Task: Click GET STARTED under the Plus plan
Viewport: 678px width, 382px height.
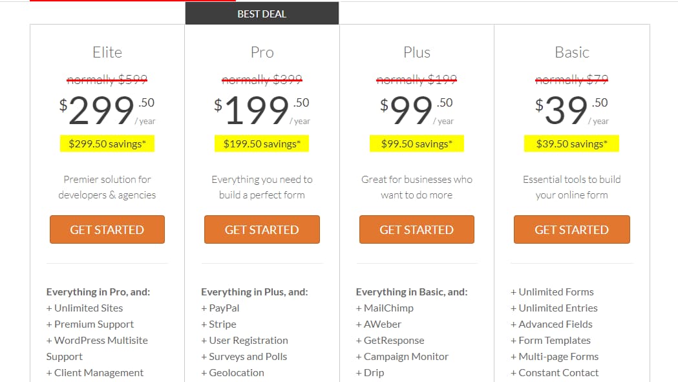Action: tap(416, 229)
